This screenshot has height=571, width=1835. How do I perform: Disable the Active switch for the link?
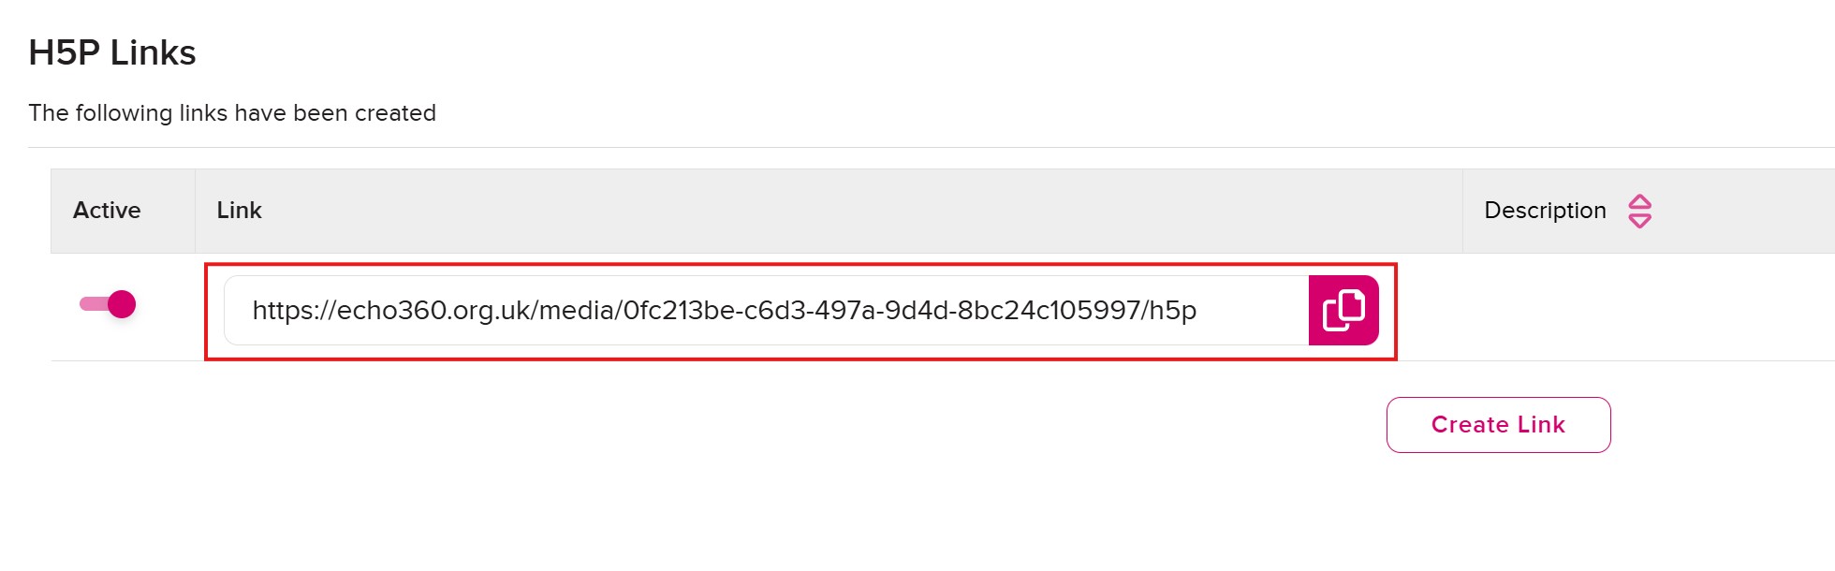109,304
